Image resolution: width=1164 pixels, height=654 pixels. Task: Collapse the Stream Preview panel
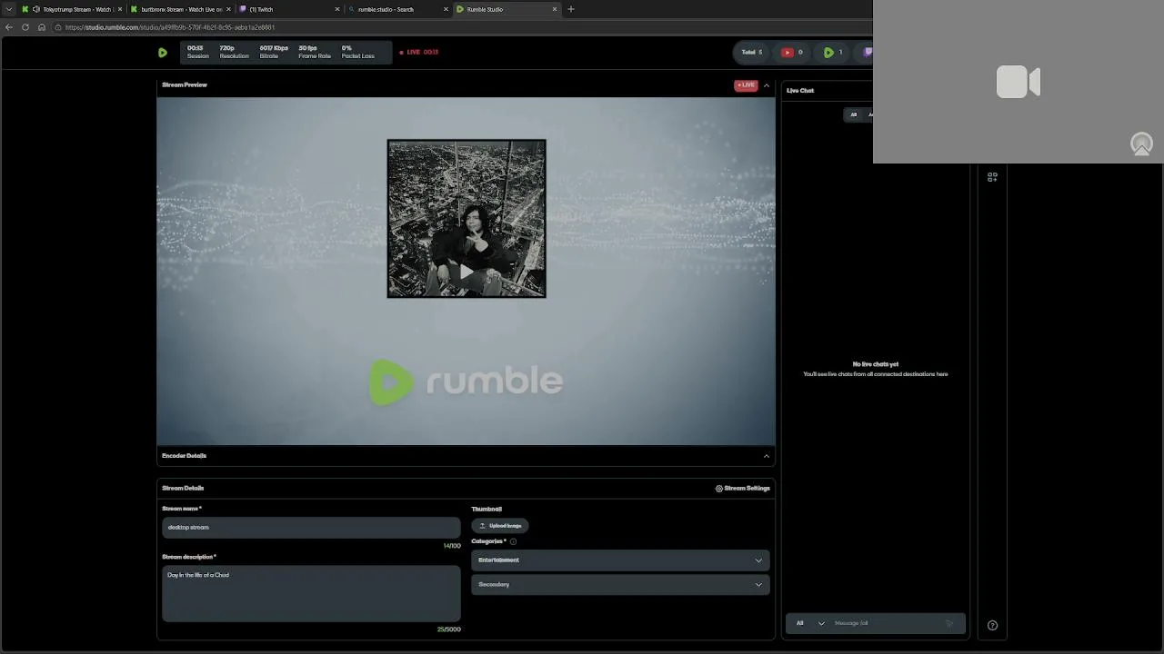pos(767,85)
